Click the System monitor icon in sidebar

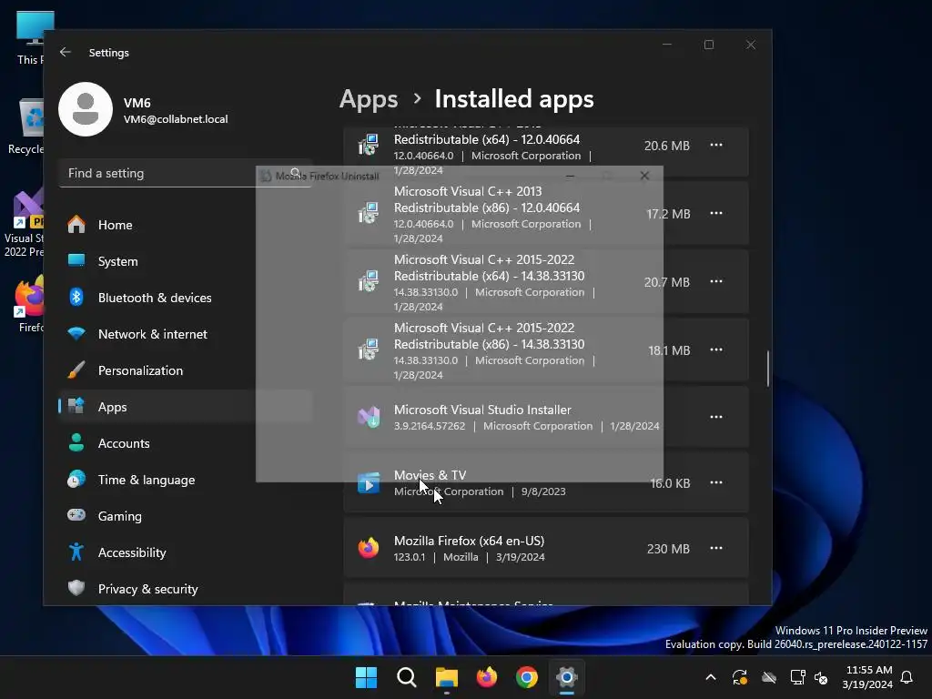point(76,260)
